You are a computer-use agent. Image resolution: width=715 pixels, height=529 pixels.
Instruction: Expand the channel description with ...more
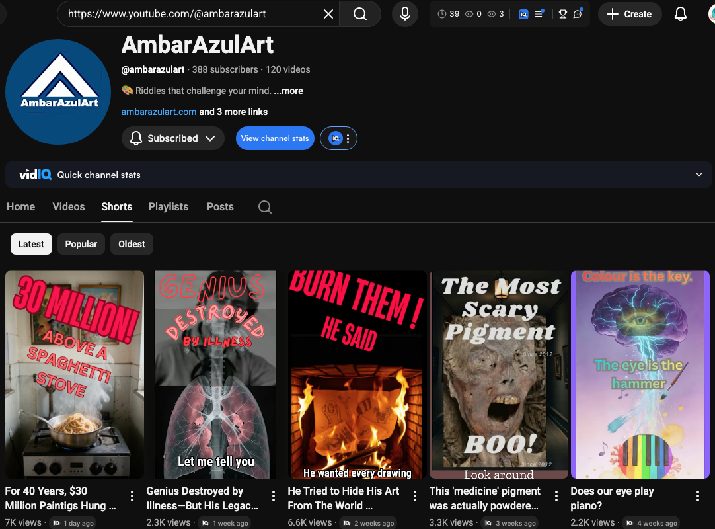click(x=288, y=91)
